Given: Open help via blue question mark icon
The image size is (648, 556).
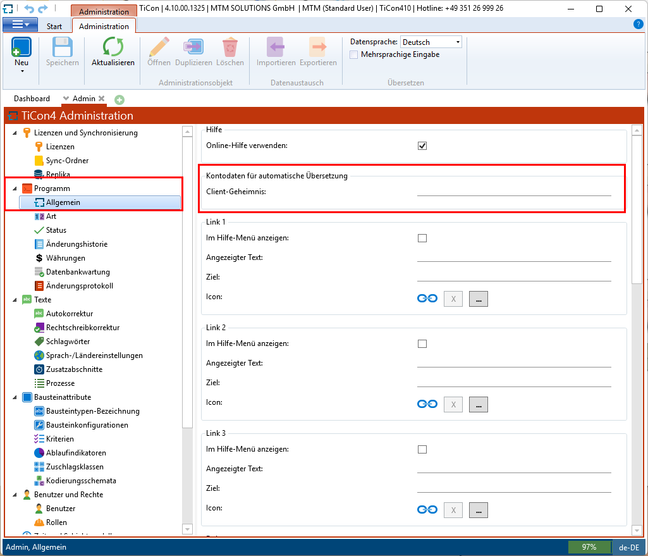Looking at the screenshot, I should point(638,24).
